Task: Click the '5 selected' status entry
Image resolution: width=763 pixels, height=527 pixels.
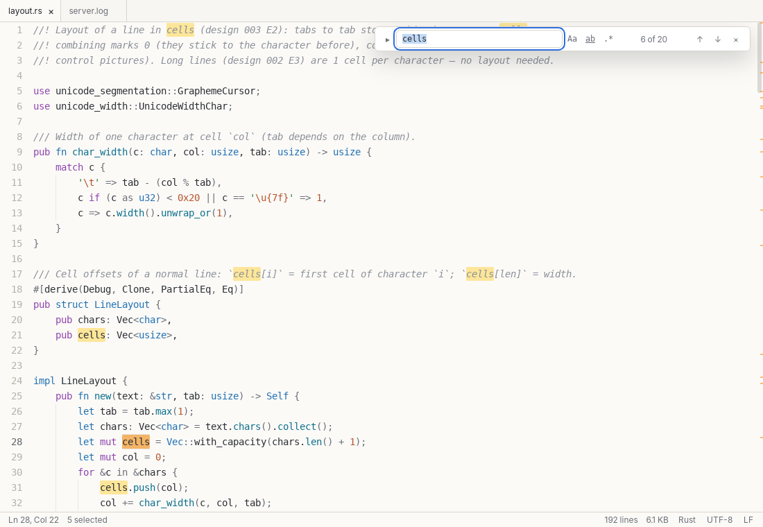Action: tap(87, 519)
